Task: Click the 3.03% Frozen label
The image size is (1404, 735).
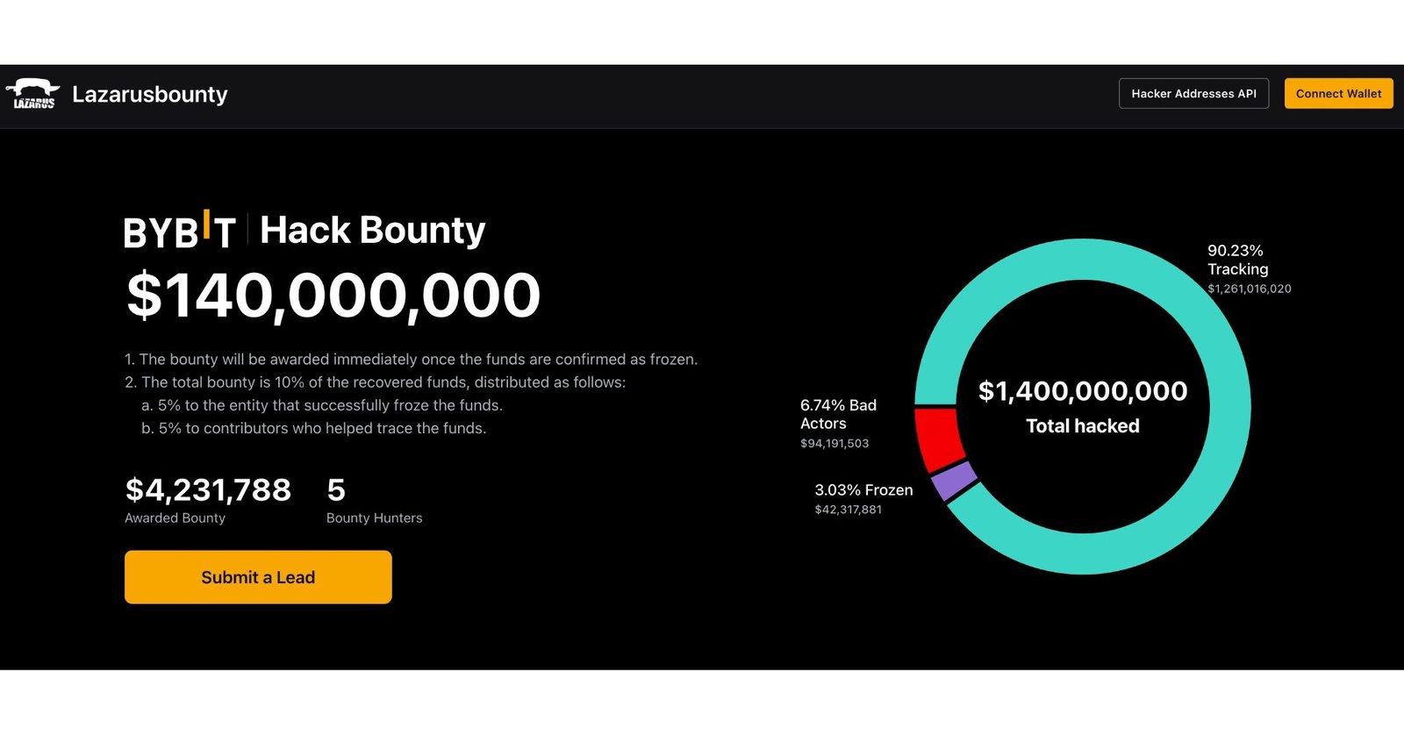Action: pyautogui.click(x=863, y=490)
